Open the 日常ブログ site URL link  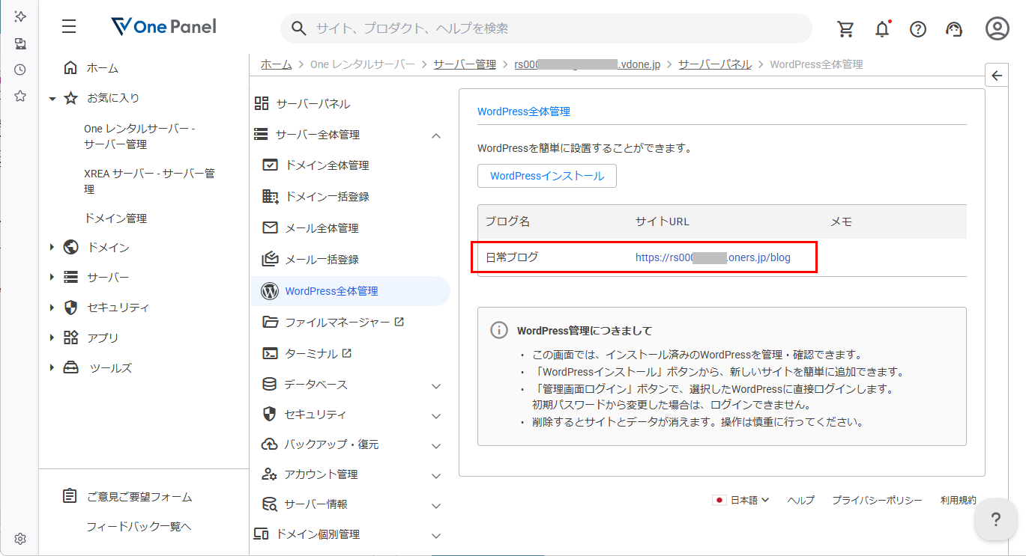pos(712,257)
